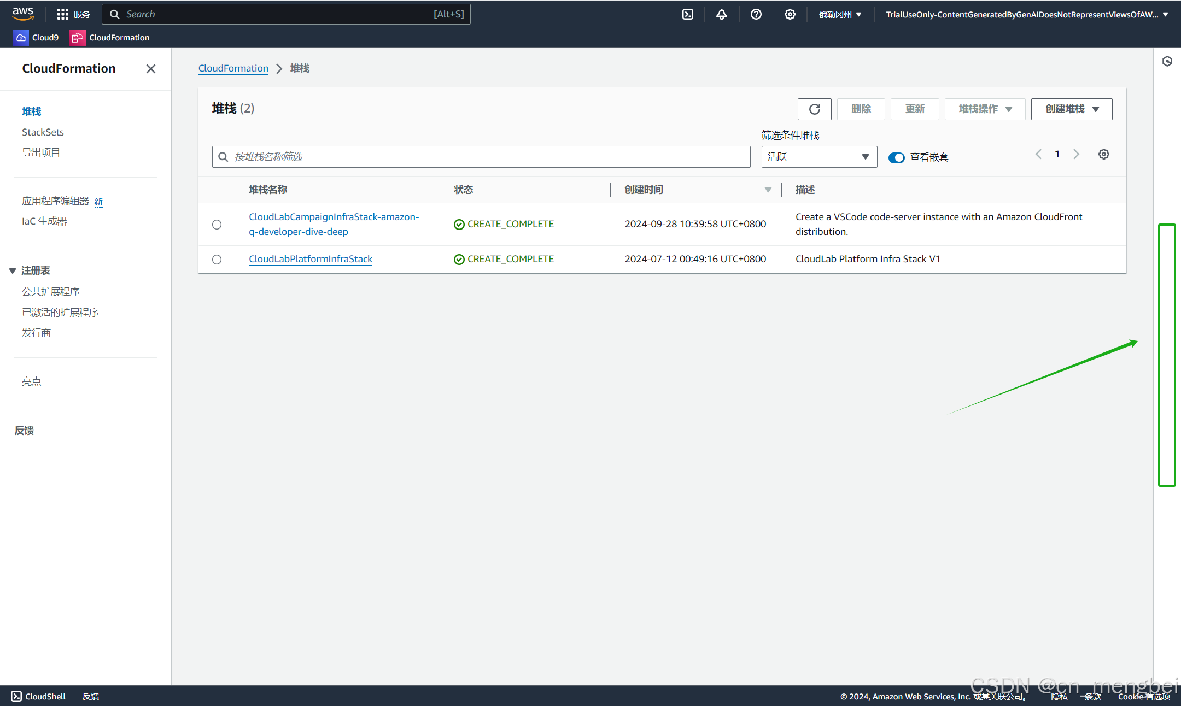This screenshot has height=706, width=1181.
Task: Click CREATE_COMPLETE status of CloudLabPlatformInfraStack
Action: (504, 259)
